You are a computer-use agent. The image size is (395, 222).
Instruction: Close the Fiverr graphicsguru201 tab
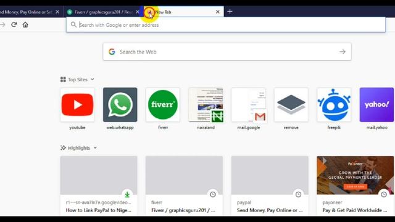[x=138, y=12]
